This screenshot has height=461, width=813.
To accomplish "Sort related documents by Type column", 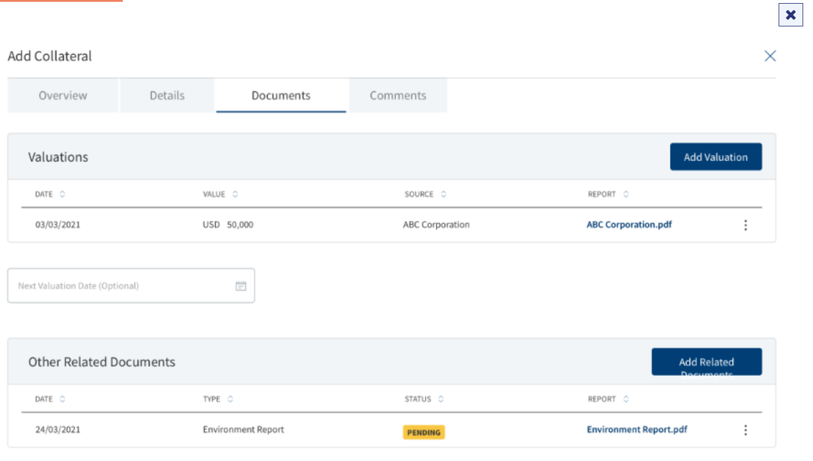I will 230,400.
